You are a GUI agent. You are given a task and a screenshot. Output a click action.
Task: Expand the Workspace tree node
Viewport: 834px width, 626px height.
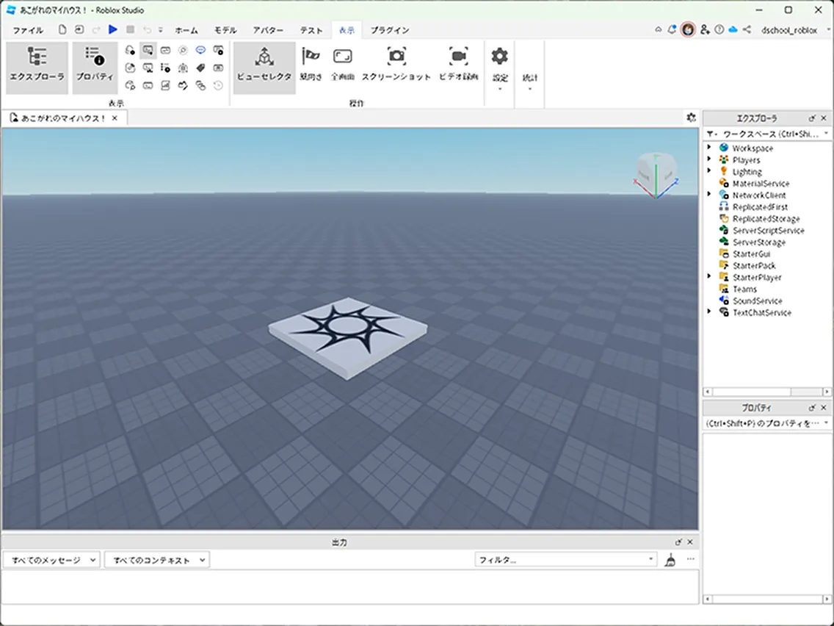[709, 148]
